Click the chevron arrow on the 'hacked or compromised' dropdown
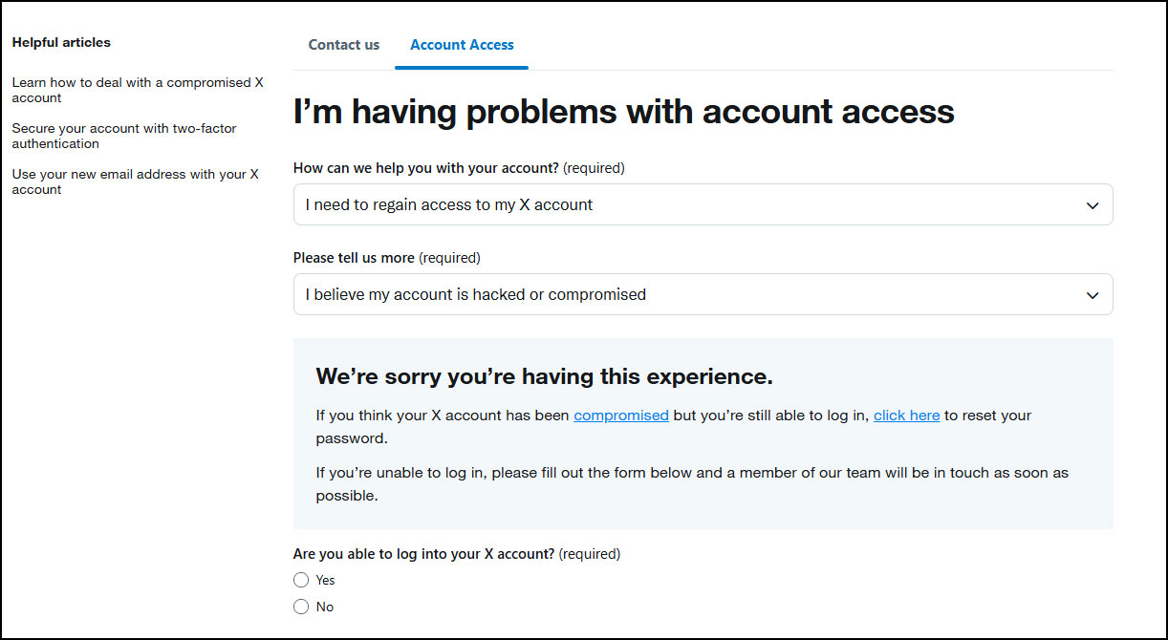Viewport: 1168px width, 640px height. click(1092, 295)
